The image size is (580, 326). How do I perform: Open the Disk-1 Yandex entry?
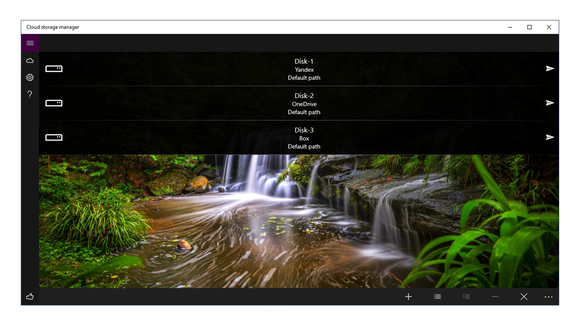[x=304, y=69]
